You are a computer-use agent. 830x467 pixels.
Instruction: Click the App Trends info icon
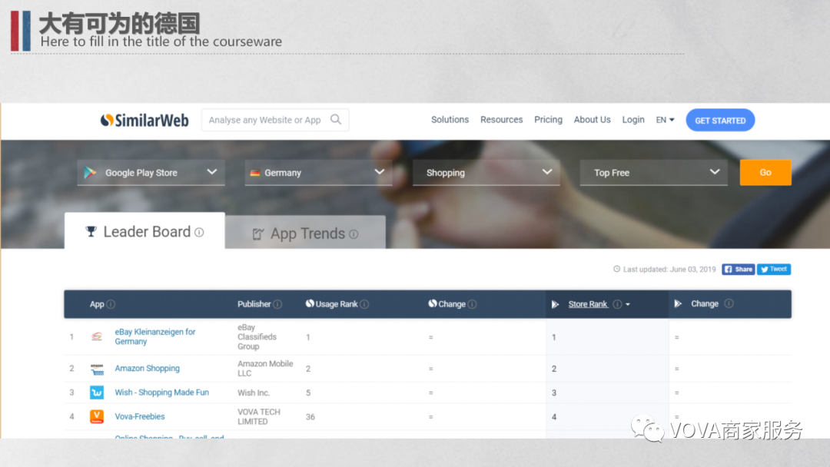[x=354, y=233]
